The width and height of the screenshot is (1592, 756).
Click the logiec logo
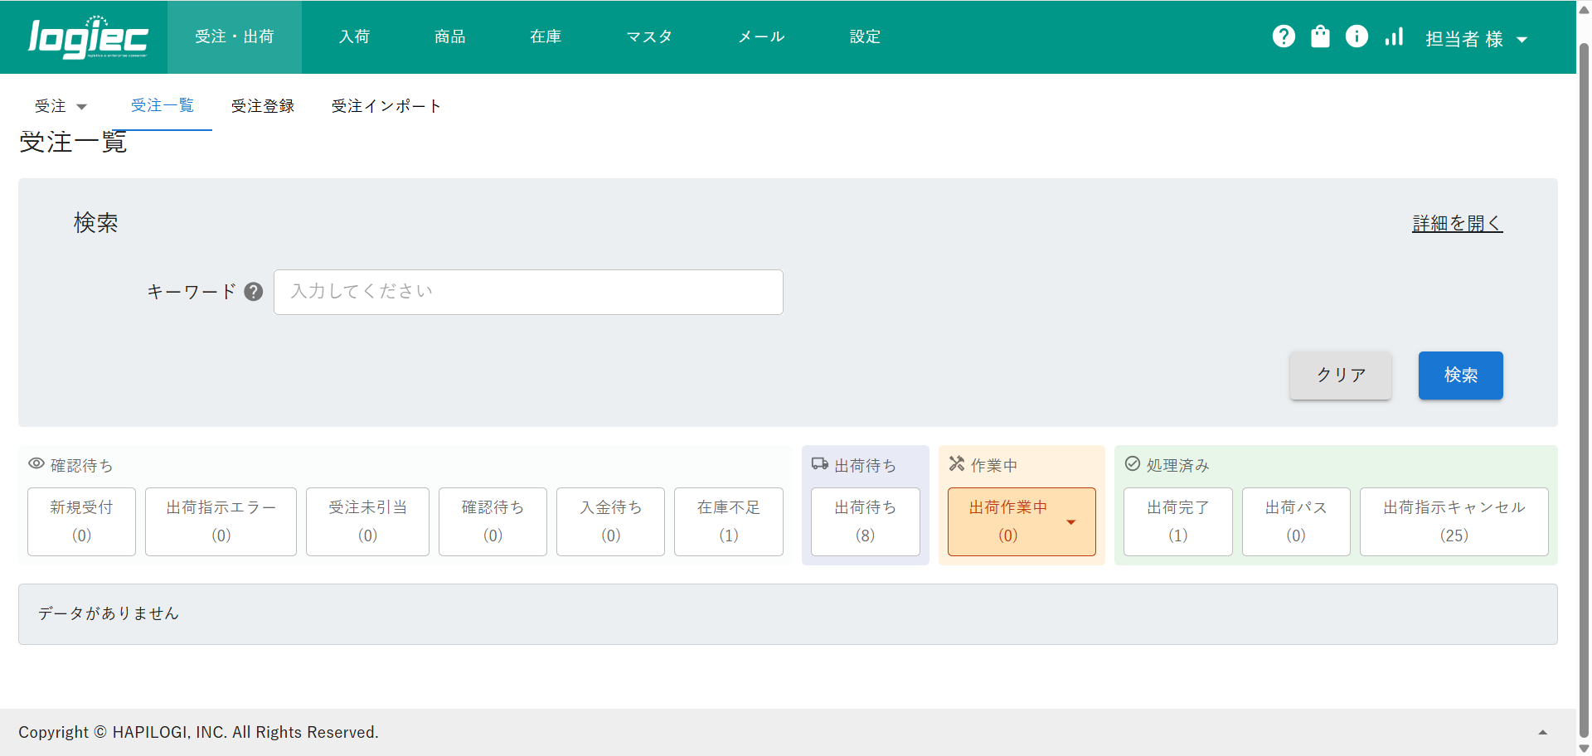[88, 37]
